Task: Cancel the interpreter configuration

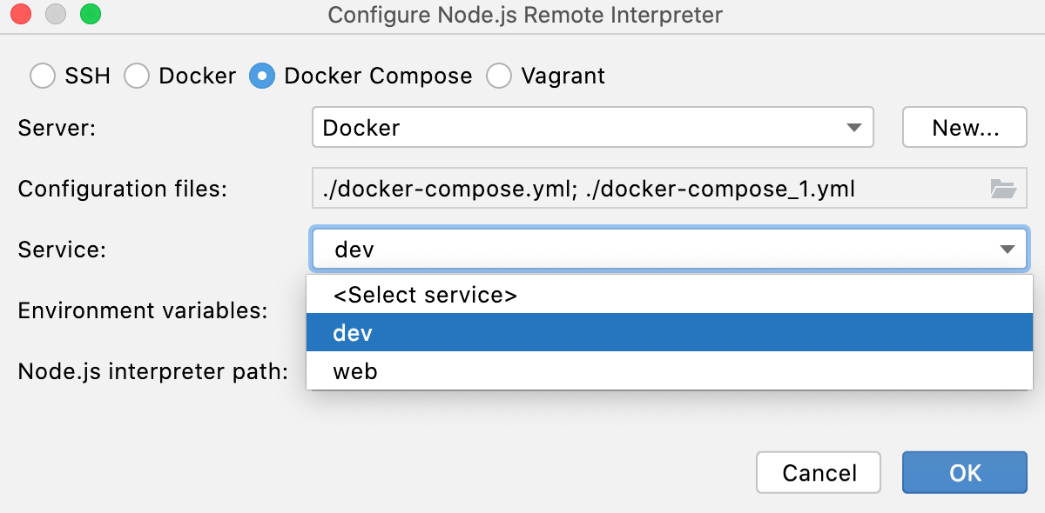Action: [818, 472]
